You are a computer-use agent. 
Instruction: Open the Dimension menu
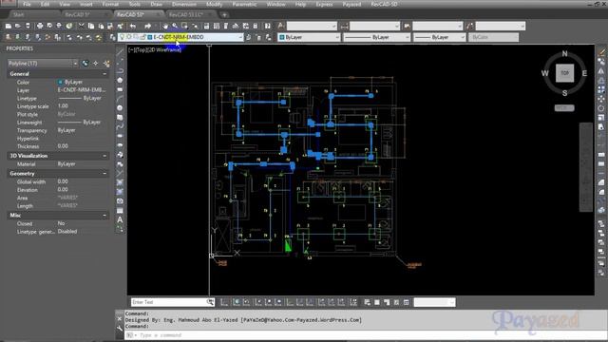click(x=183, y=4)
